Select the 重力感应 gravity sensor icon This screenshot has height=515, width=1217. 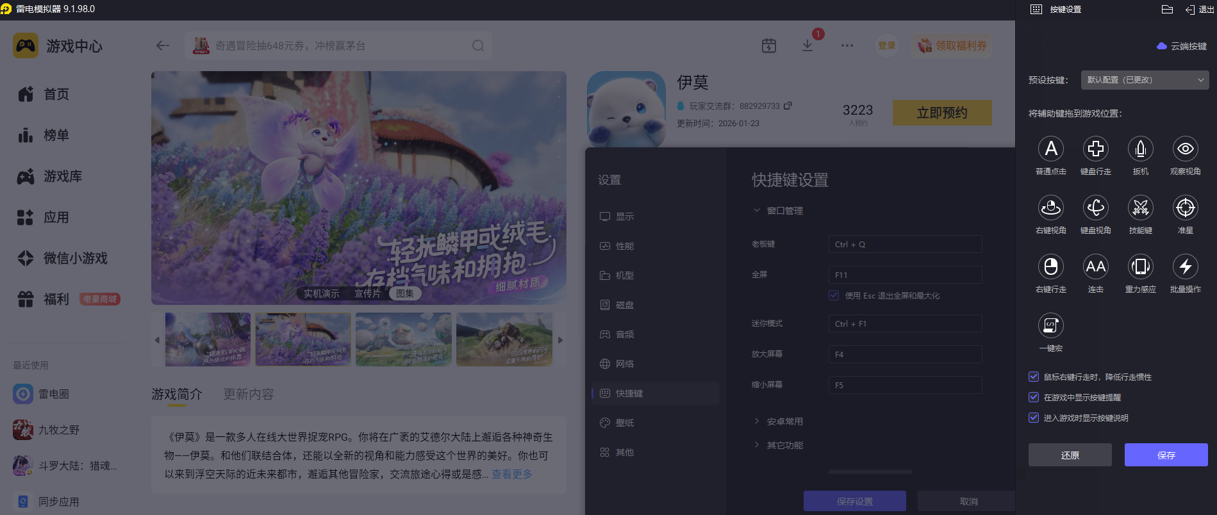coord(1140,266)
